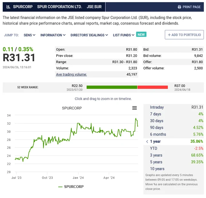Click the NEW badge

(x=141, y=35)
